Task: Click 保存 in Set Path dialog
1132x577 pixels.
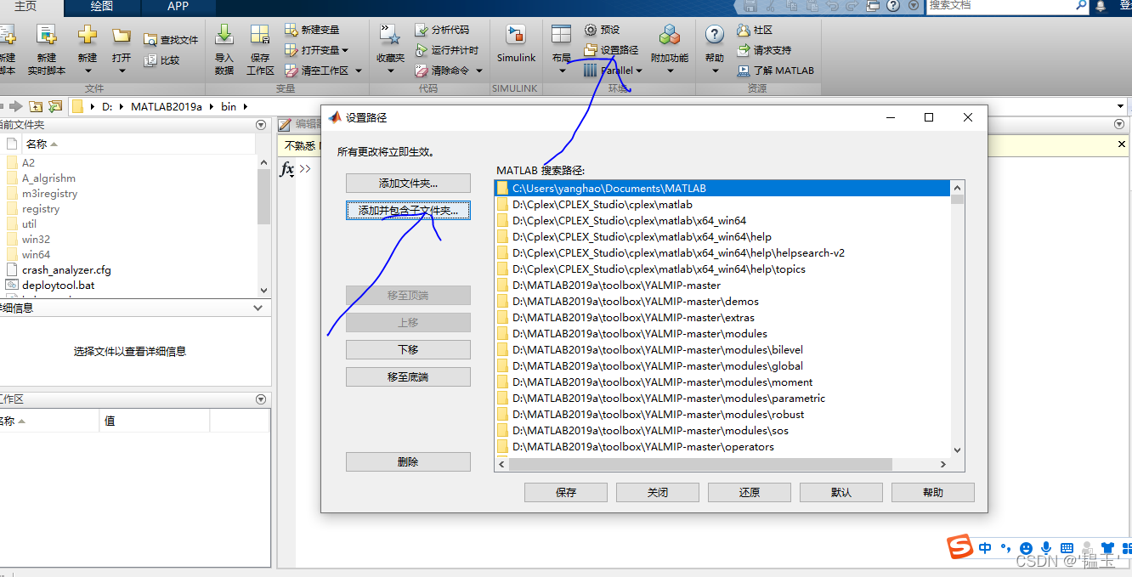Action: (566, 492)
